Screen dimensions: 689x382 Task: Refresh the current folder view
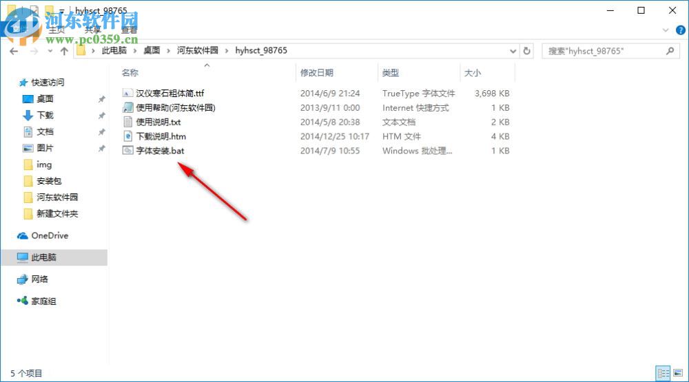(x=526, y=51)
